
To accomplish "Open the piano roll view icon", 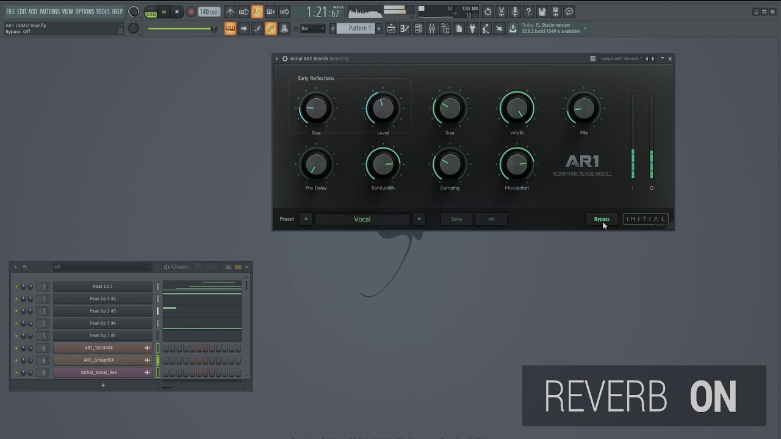I will (x=405, y=28).
